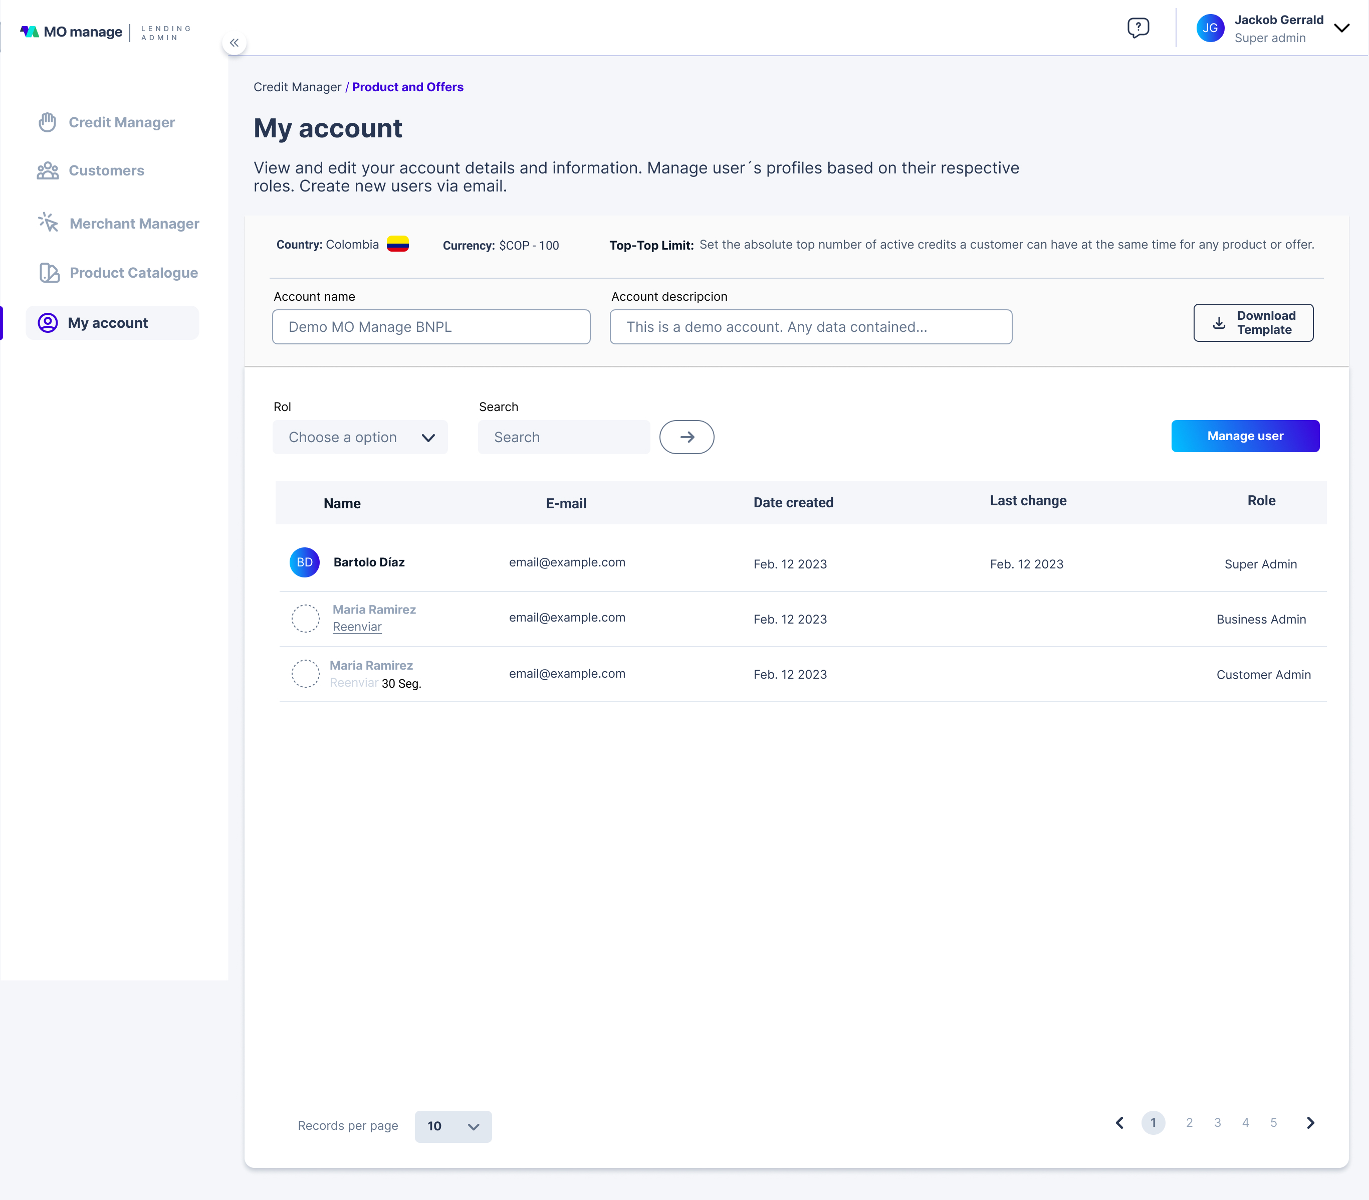Go to next page arrow
1369x1200 pixels.
click(x=1310, y=1123)
